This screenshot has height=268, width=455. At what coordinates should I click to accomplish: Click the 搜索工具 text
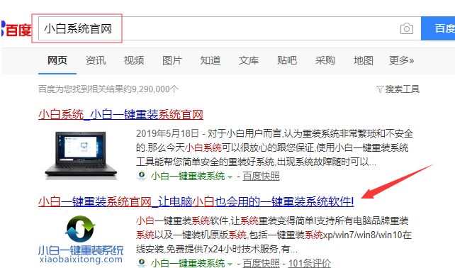(402, 89)
